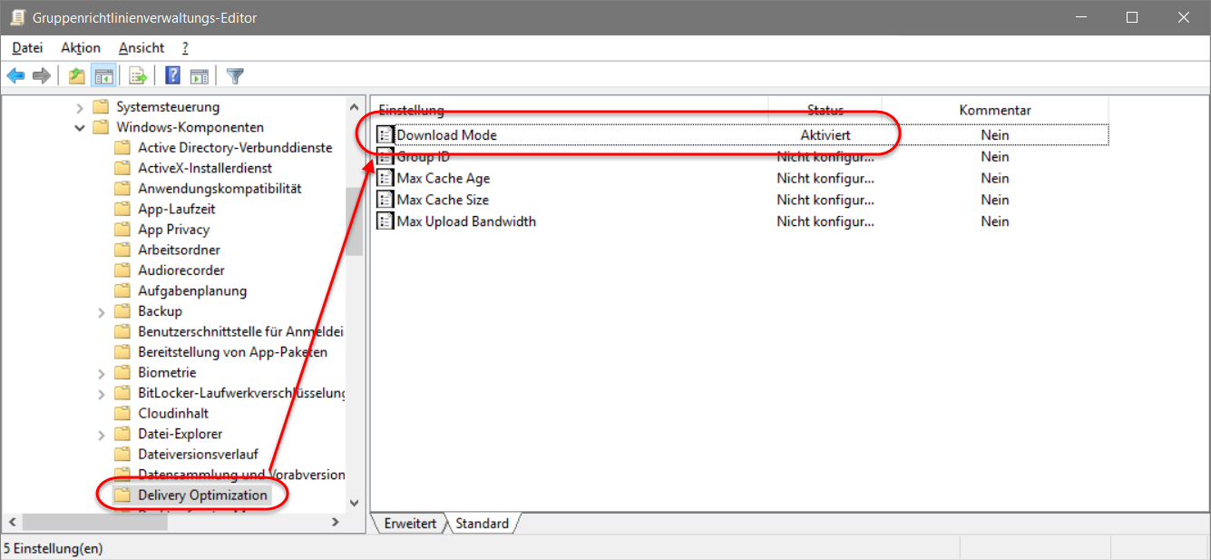This screenshot has height=560, width=1211.
Task: Open Help via the blue question mark icon
Action: (x=172, y=75)
